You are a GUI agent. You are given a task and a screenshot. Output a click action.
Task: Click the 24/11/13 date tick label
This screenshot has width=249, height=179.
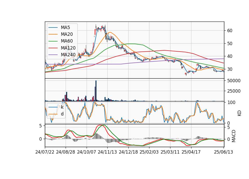[107, 152]
